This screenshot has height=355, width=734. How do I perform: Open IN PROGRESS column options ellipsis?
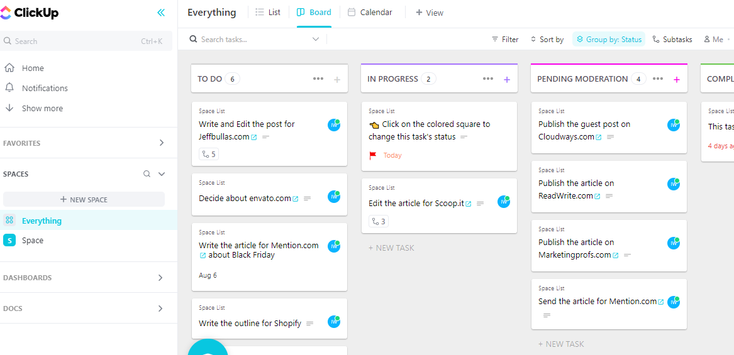pyautogui.click(x=488, y=79)
